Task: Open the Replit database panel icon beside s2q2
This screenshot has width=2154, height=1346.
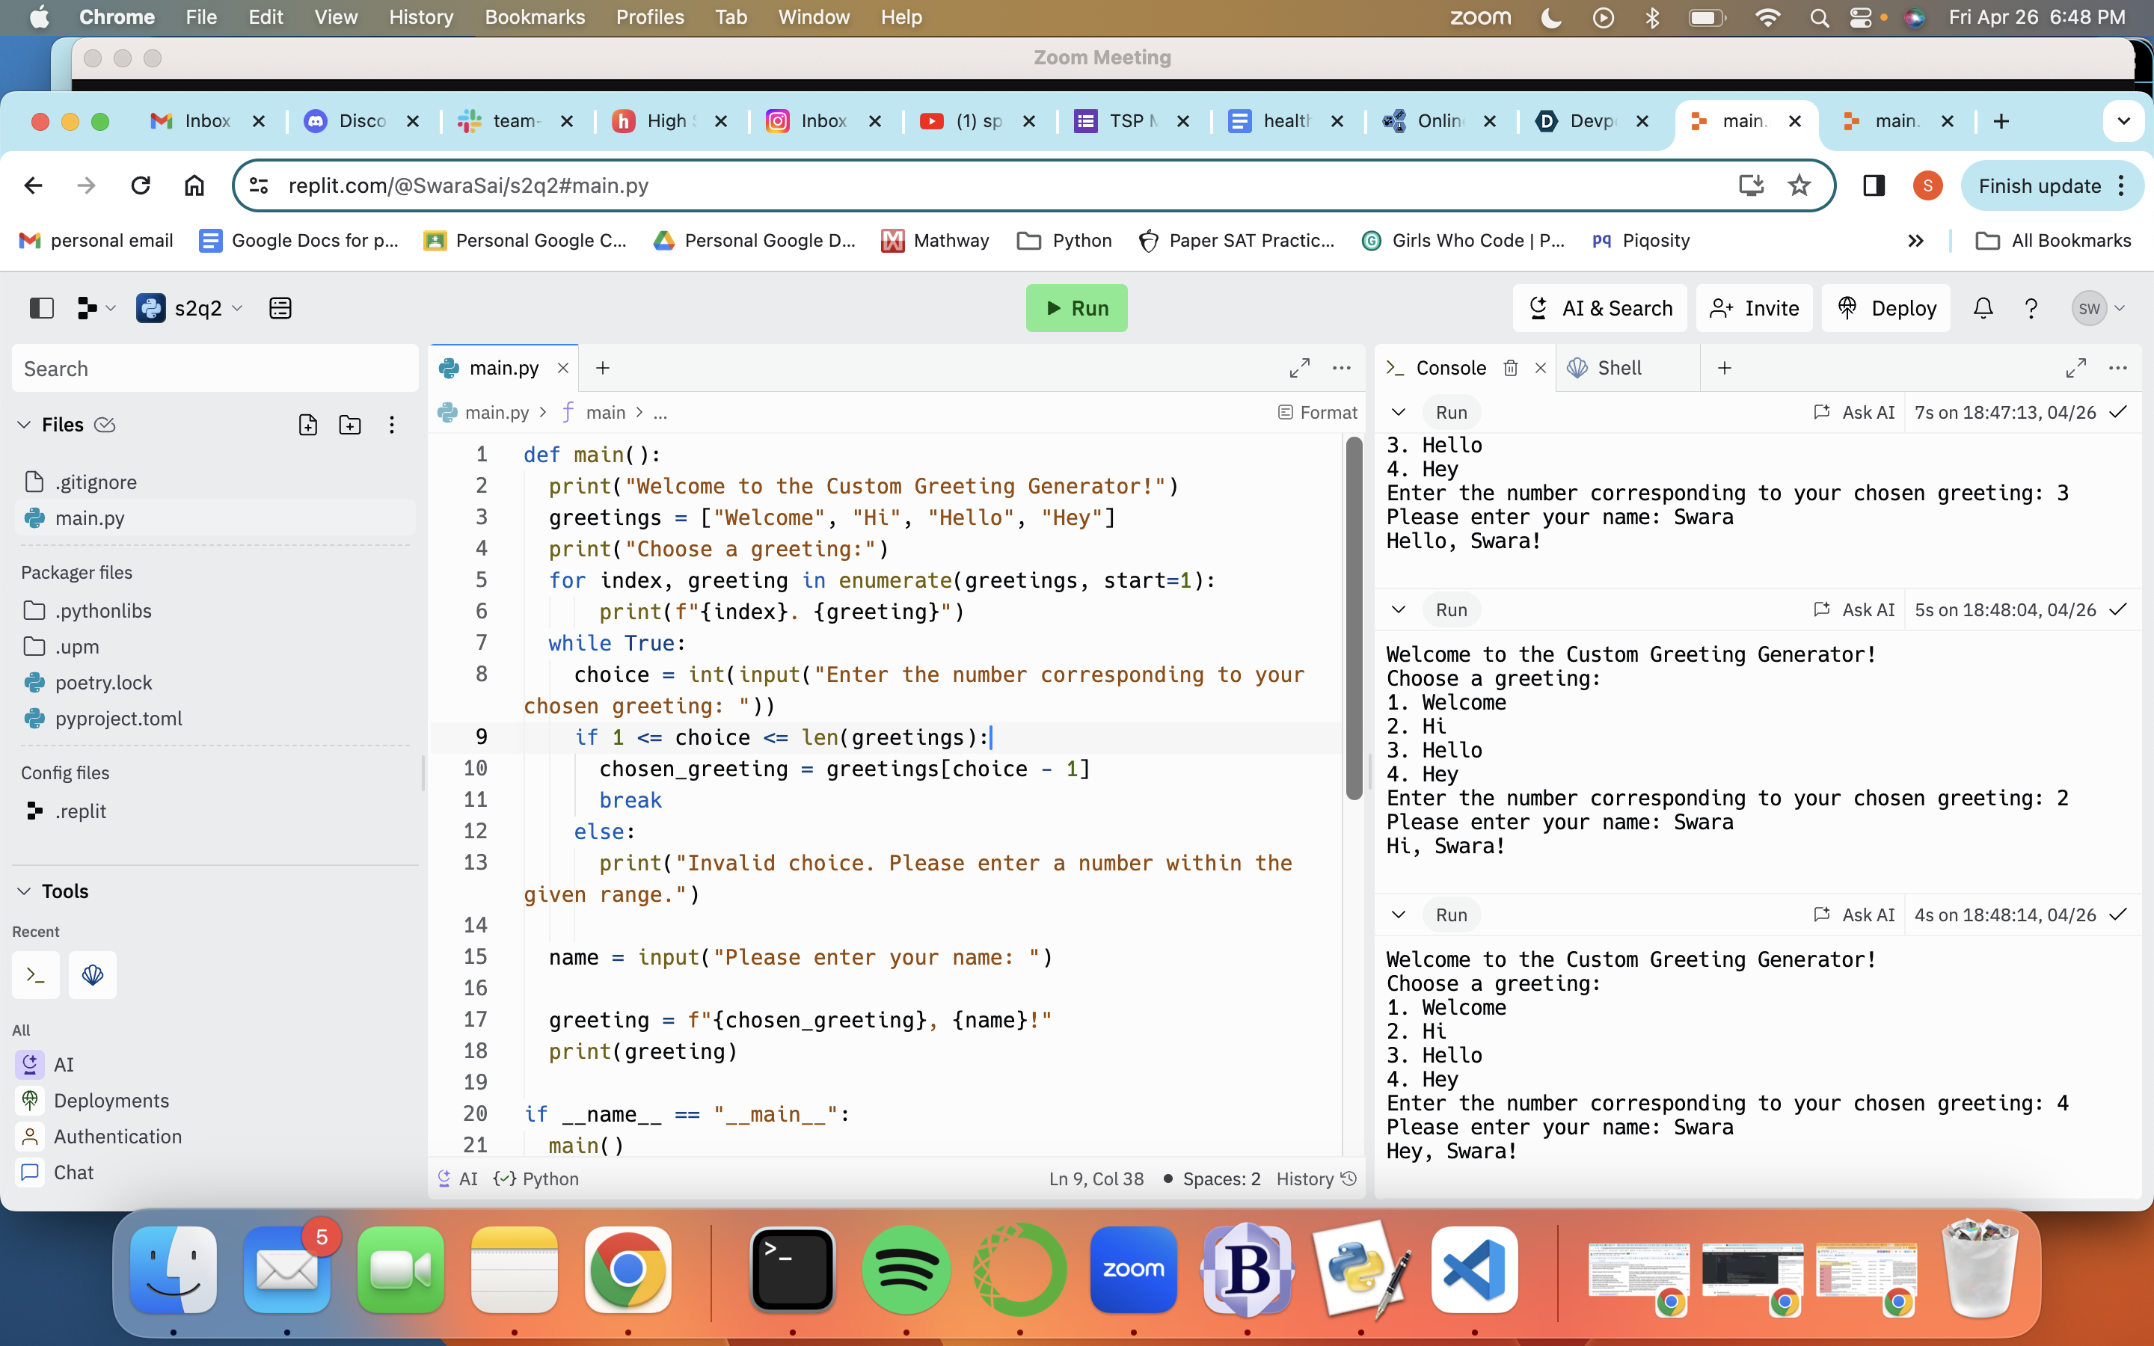Action: (280, 308)
